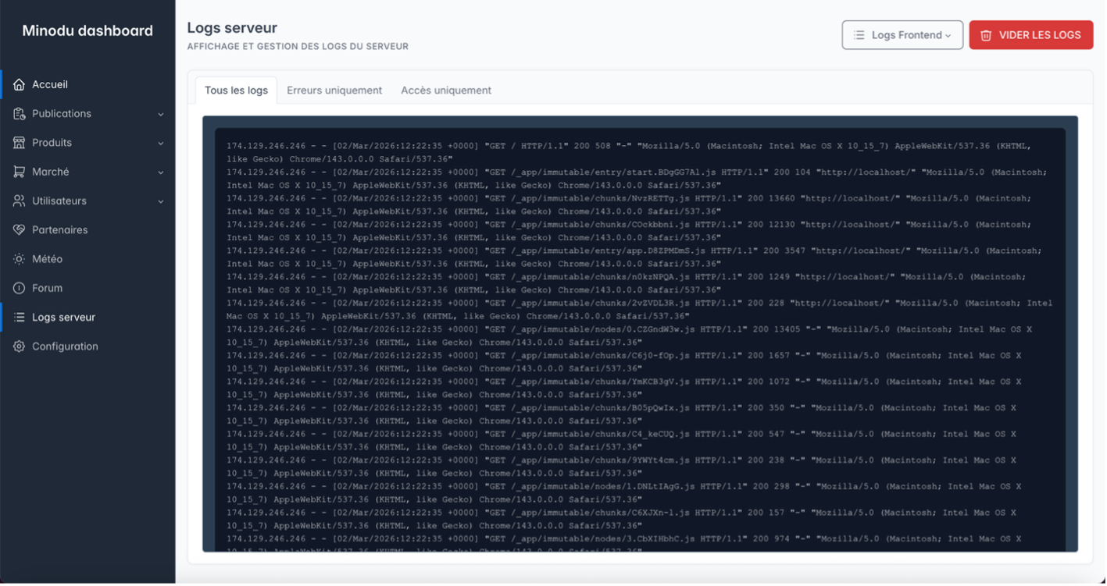This screenshot has width=1107, height=586.
Task: Click the Produits menu label
Action: point(52,143)
